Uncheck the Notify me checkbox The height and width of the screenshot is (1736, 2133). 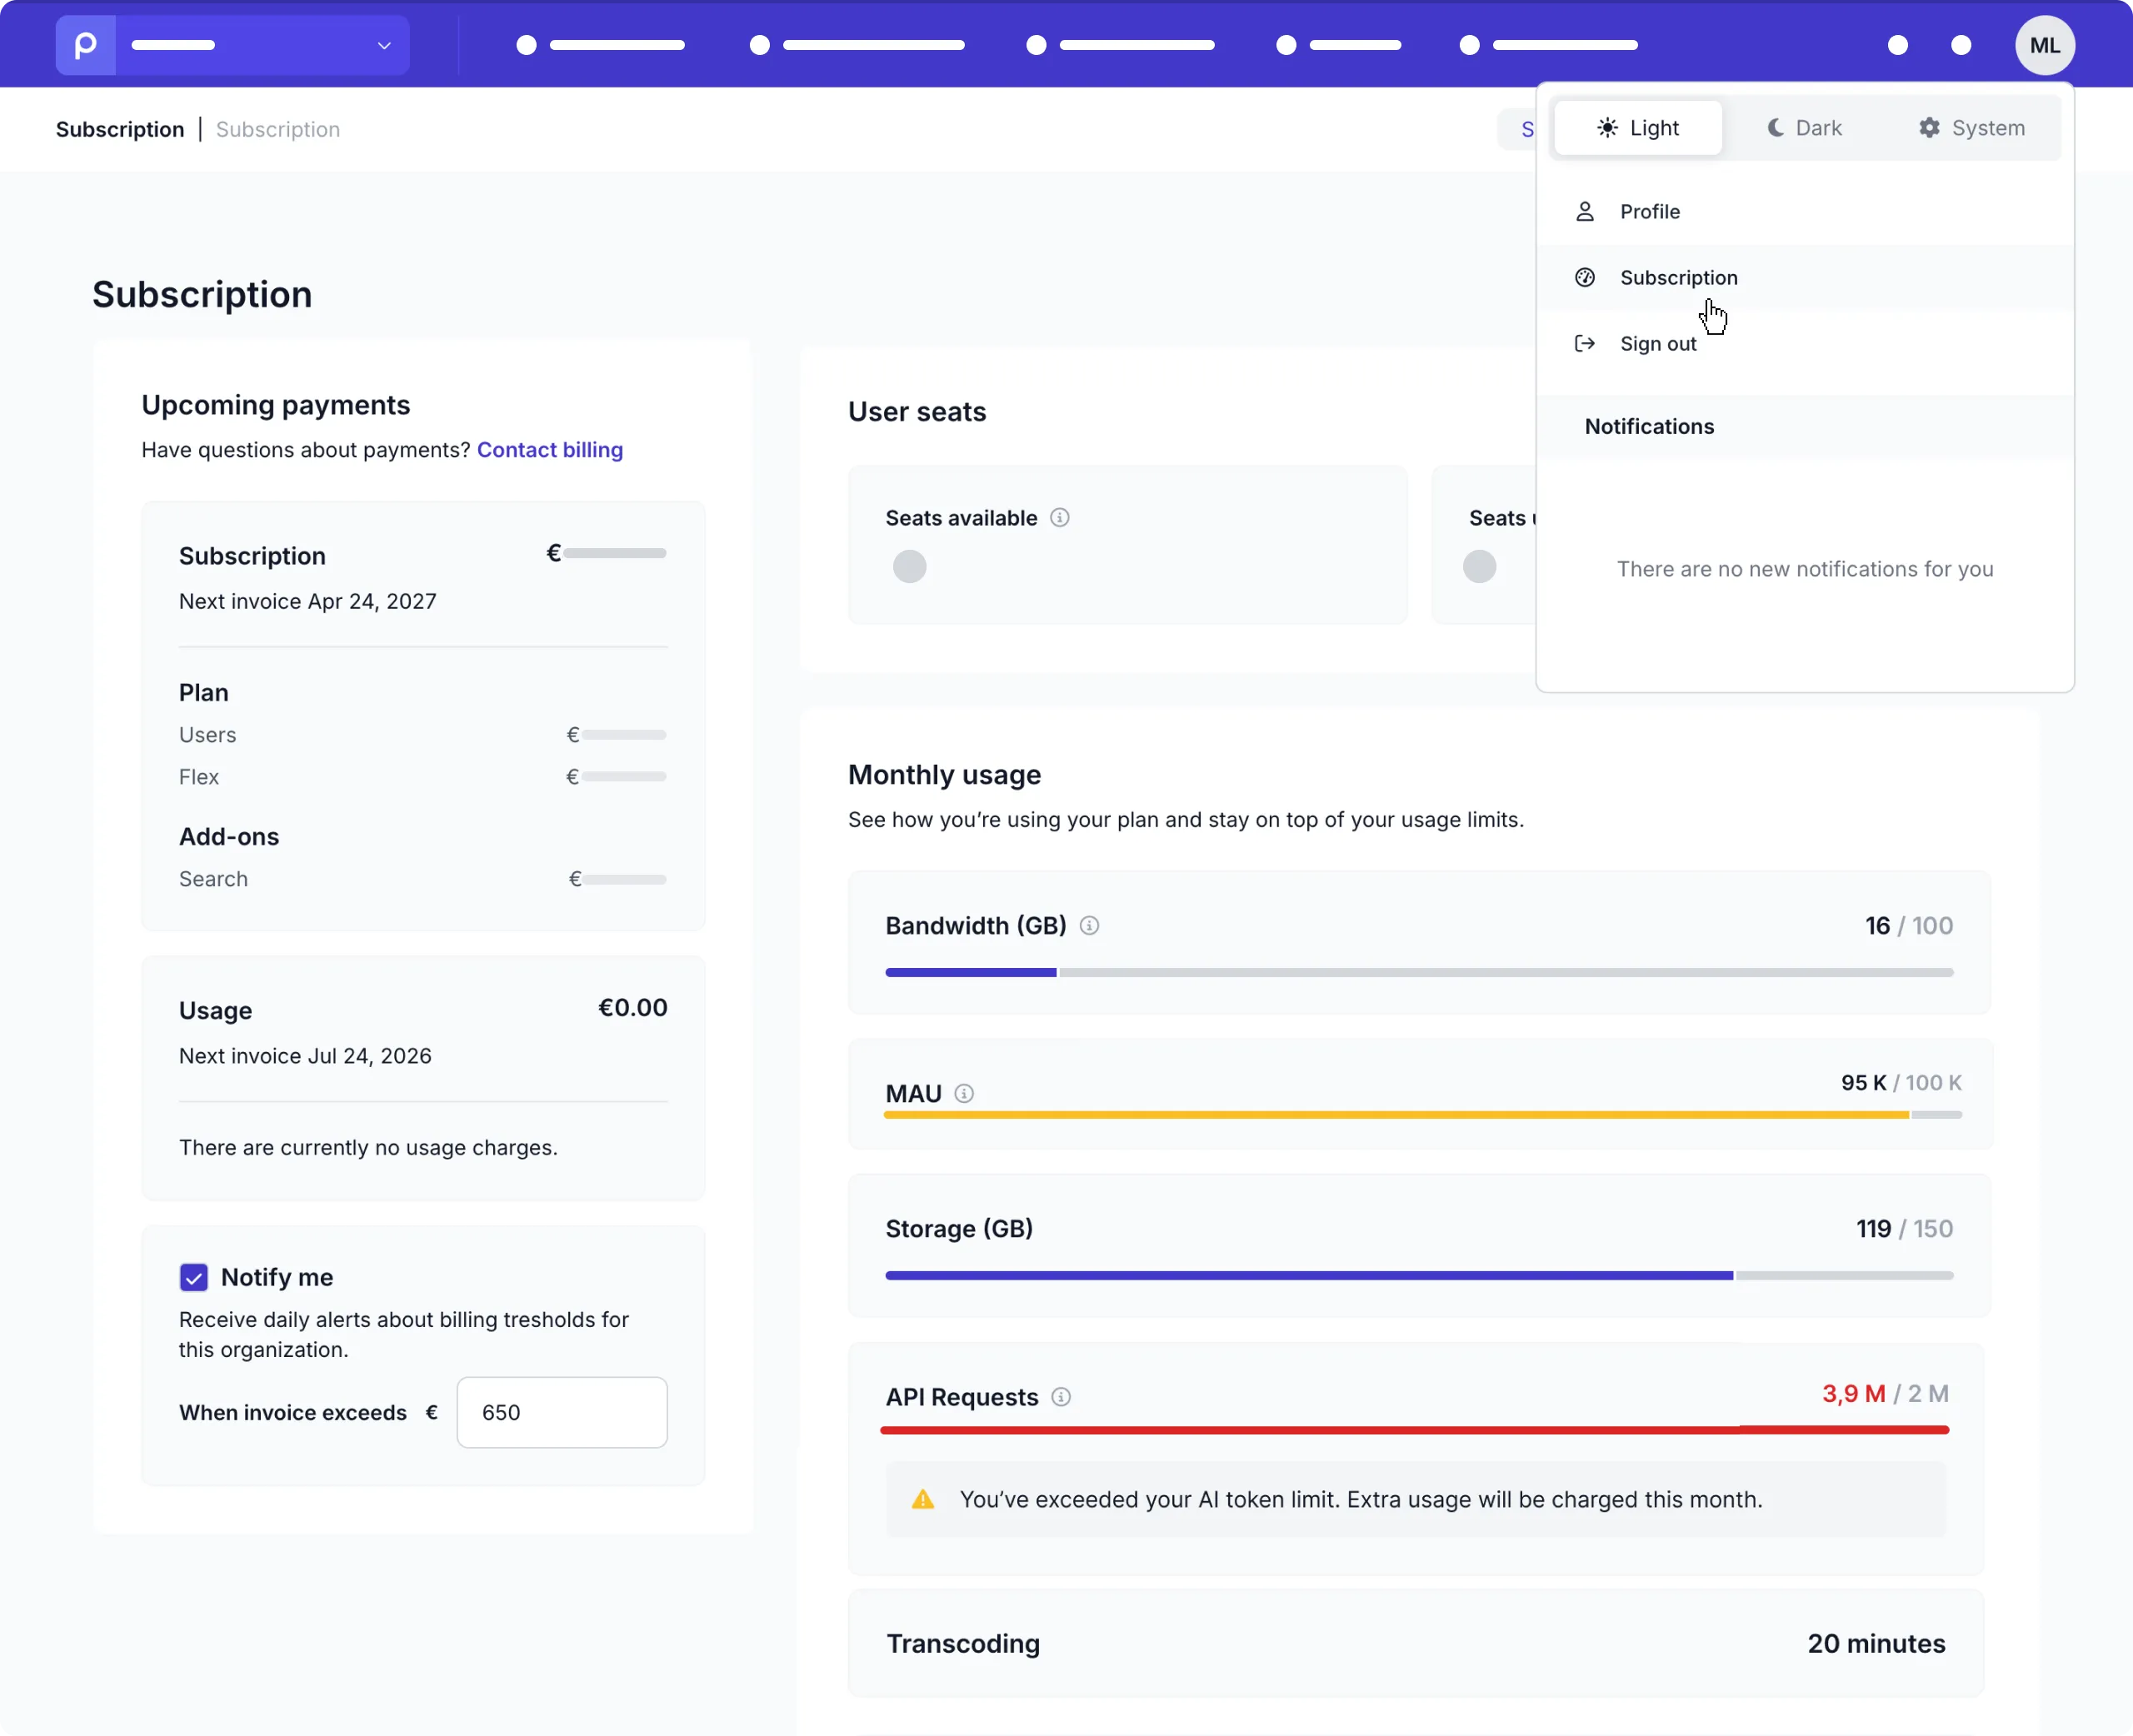point(194,1277)
